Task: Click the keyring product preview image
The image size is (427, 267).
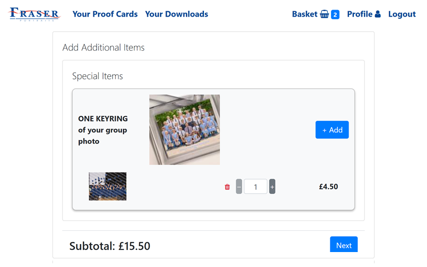Action: click(x=185, y=130)
